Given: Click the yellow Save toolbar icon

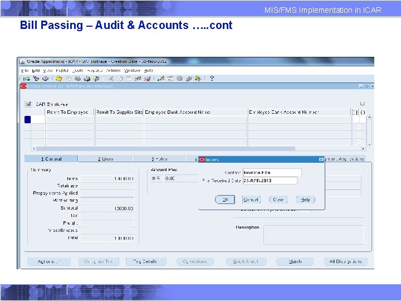Looking at the screenshot, I should 59,79.
